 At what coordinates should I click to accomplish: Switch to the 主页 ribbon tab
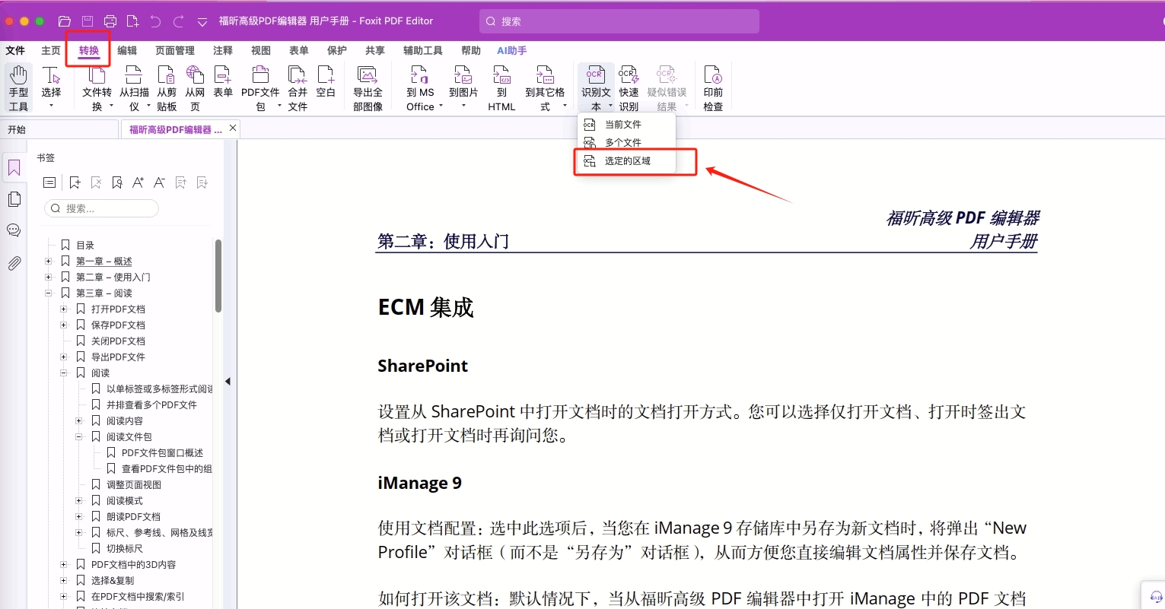click(x=51, y=51)
